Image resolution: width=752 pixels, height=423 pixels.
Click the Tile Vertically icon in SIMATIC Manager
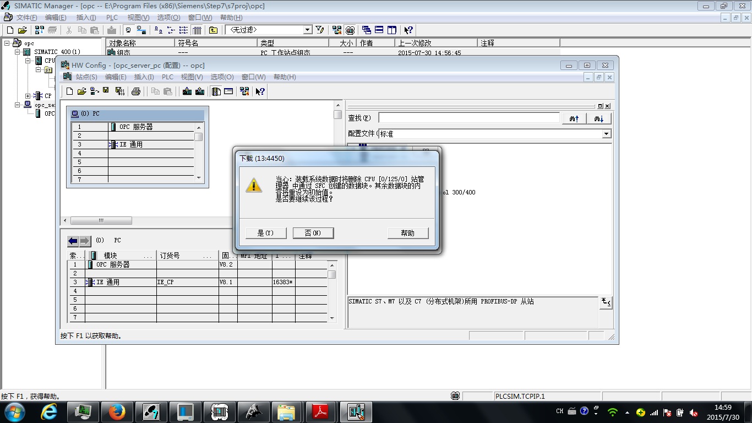392,30
